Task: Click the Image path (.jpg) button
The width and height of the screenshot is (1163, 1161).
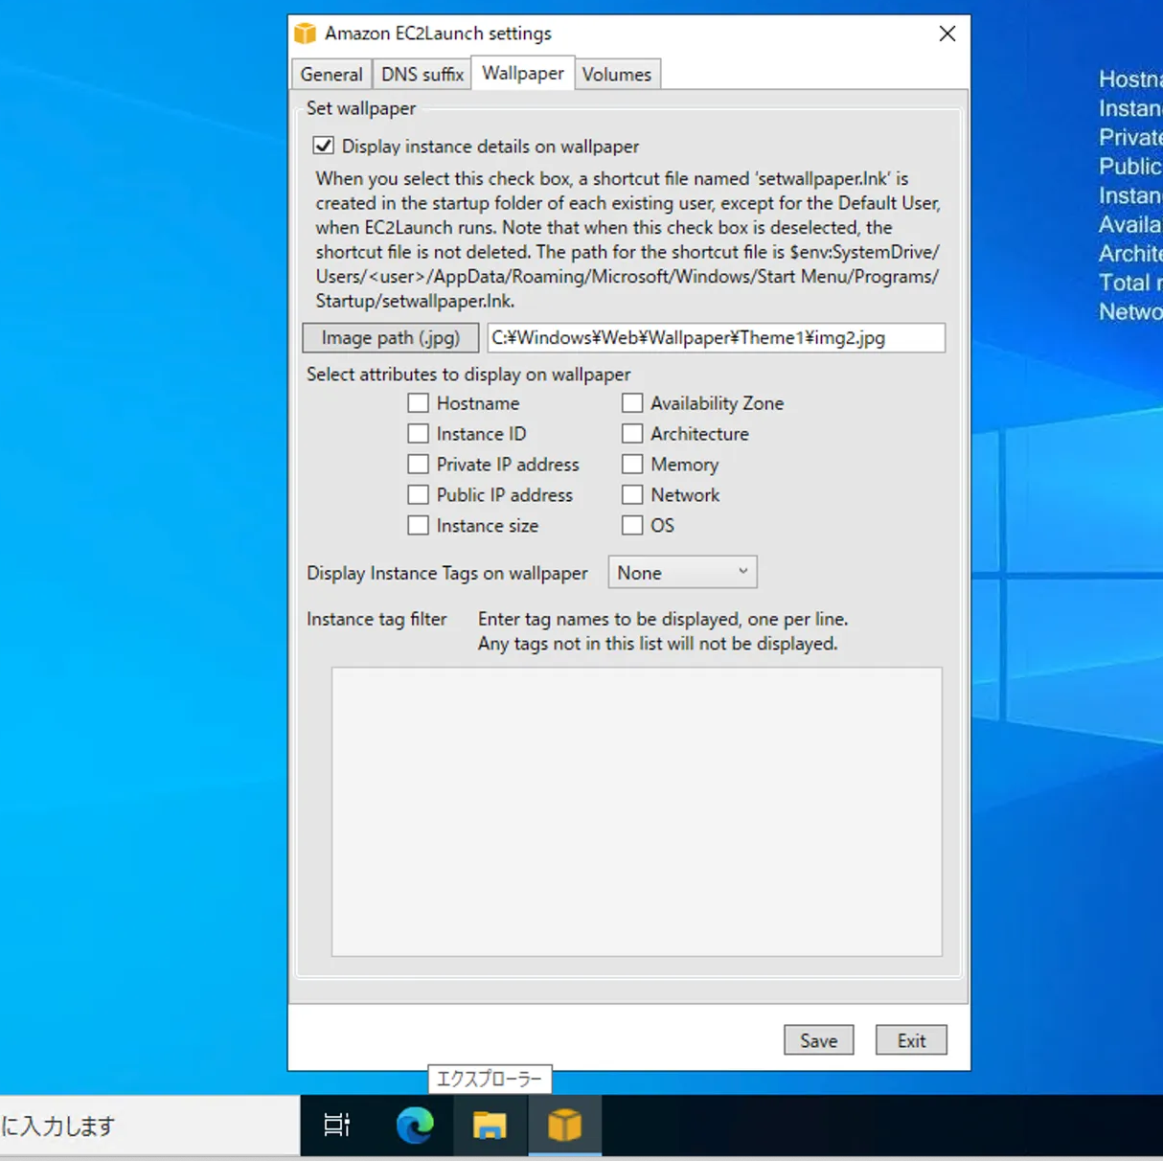Action: (x=391, y=338)
